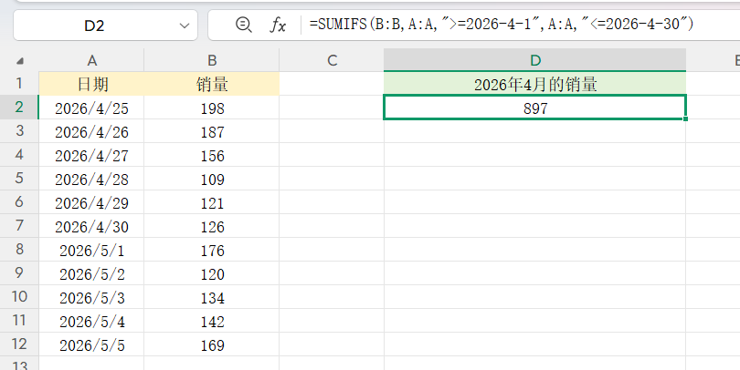Click the SUMIFS formula text in formula bar
This screenshot has width=740, height=370.
pos(502,25)
